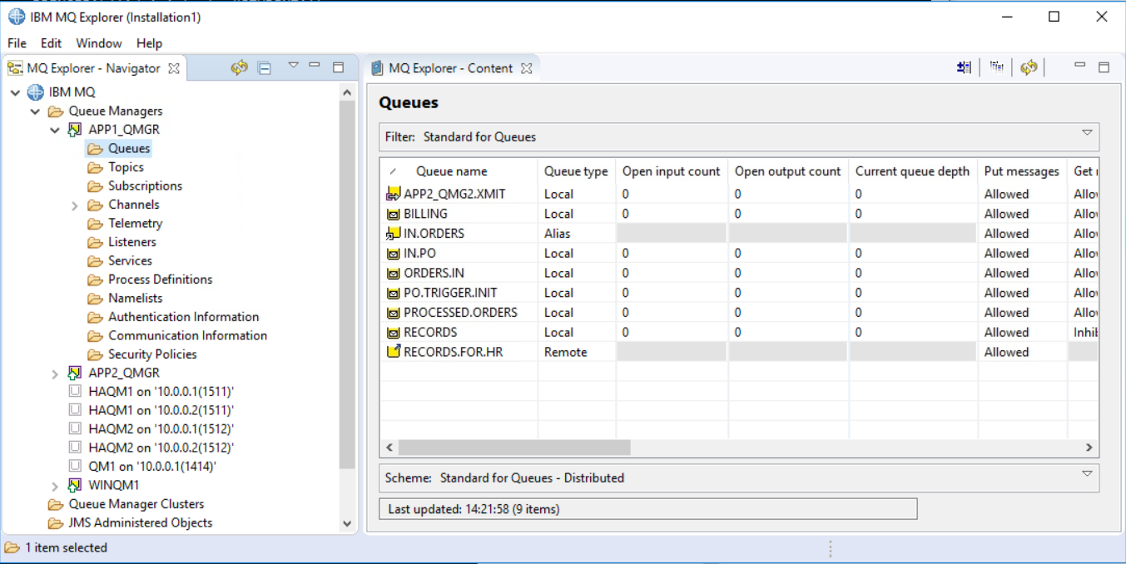1126x564 pixels.
Task: Select the Communication Information folder
Action: [x=177, y=335]
